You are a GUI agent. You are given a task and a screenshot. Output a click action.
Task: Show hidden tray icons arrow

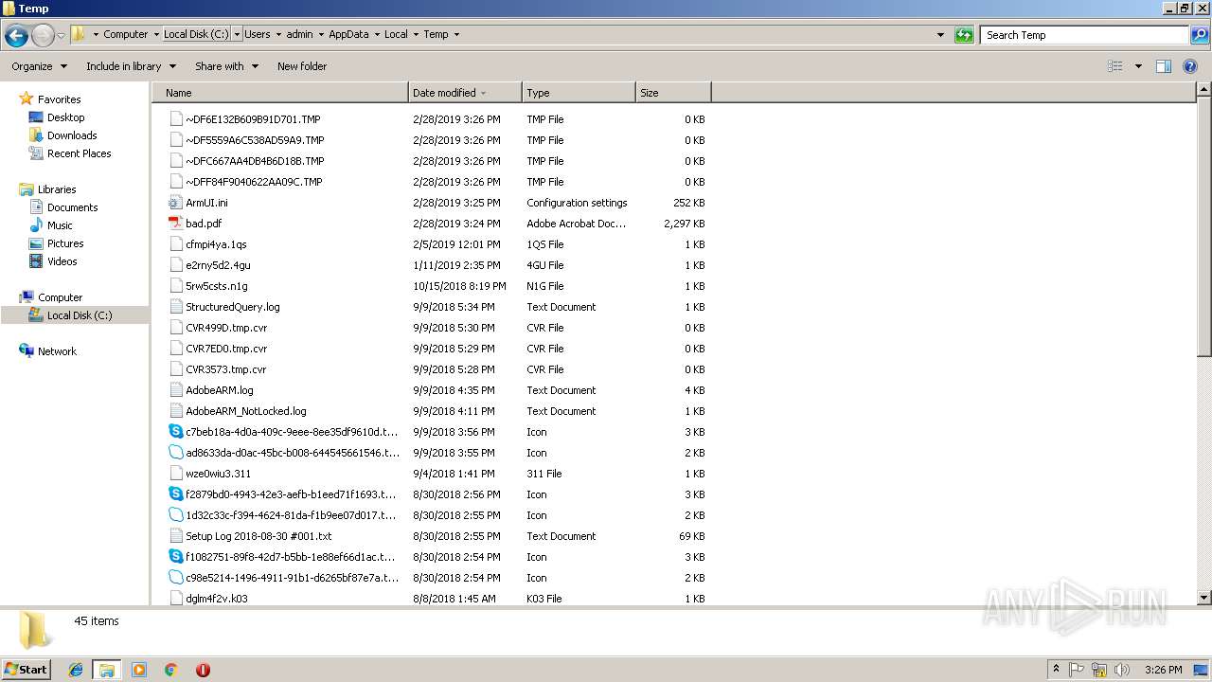click(1056, 670)
